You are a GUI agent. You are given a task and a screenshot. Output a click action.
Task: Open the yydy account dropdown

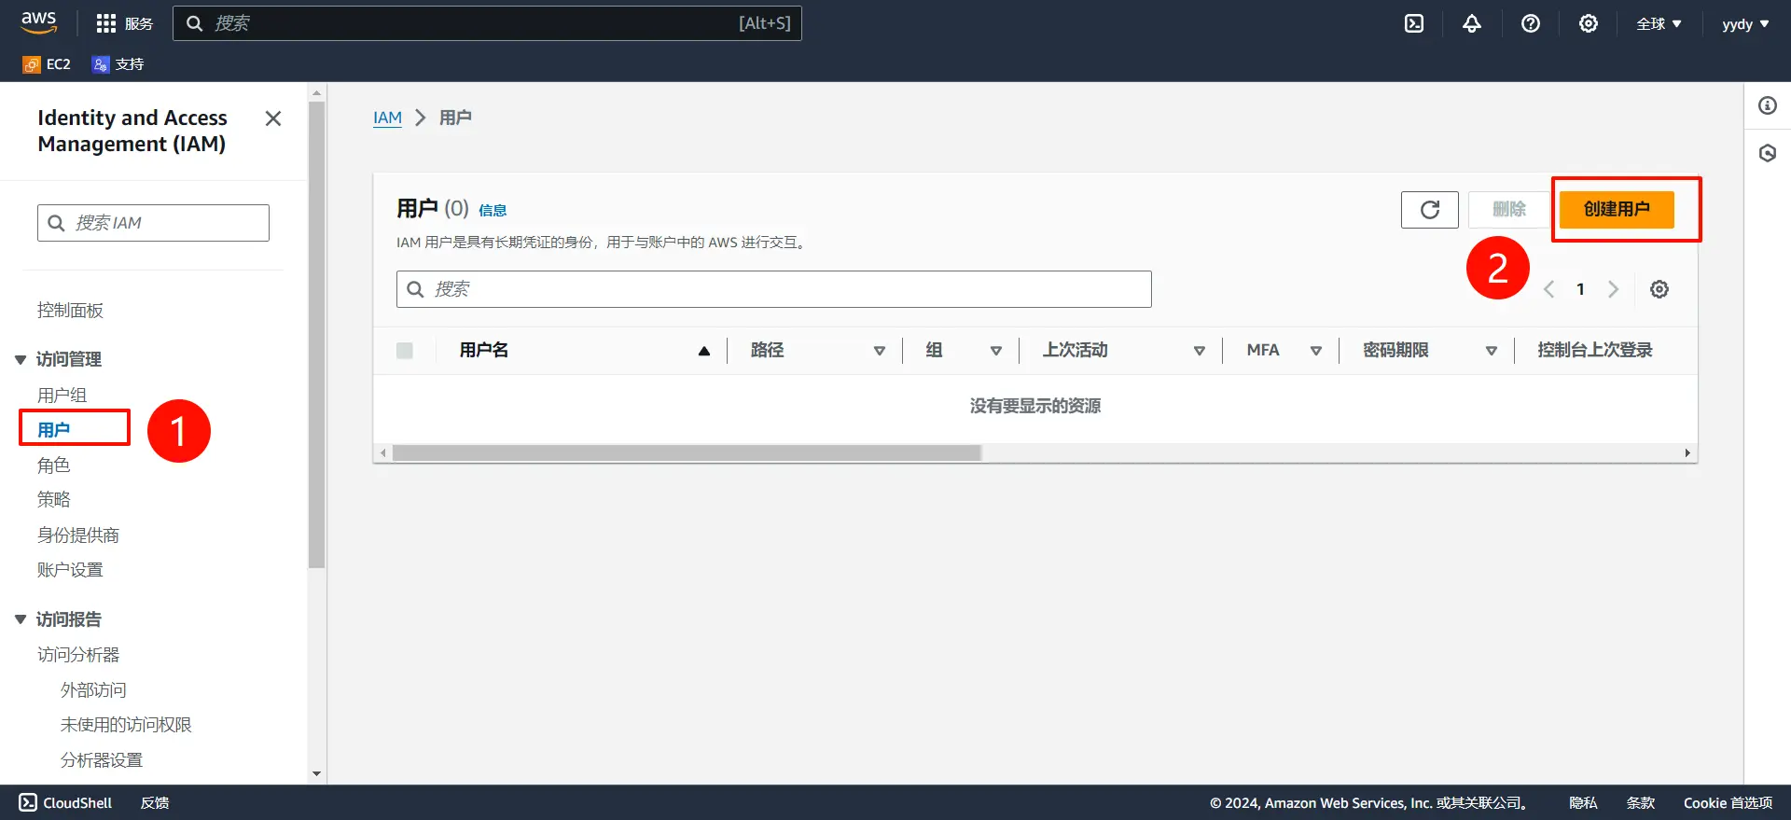[x=1745, y=23]
